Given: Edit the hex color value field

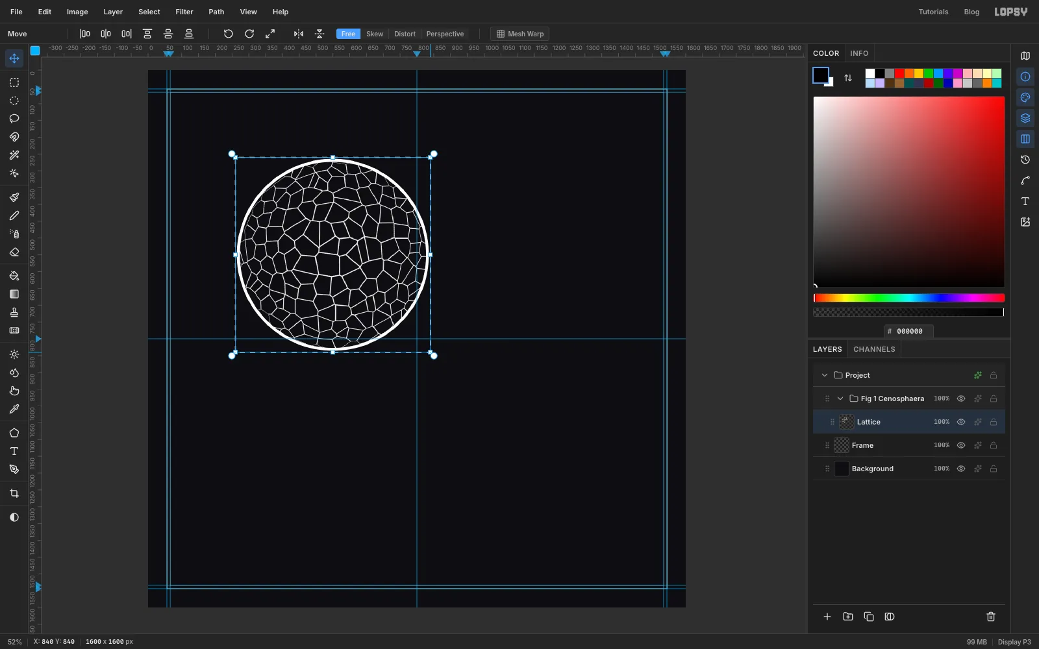Looking at the screenshot, I should [x=909, y=331].
